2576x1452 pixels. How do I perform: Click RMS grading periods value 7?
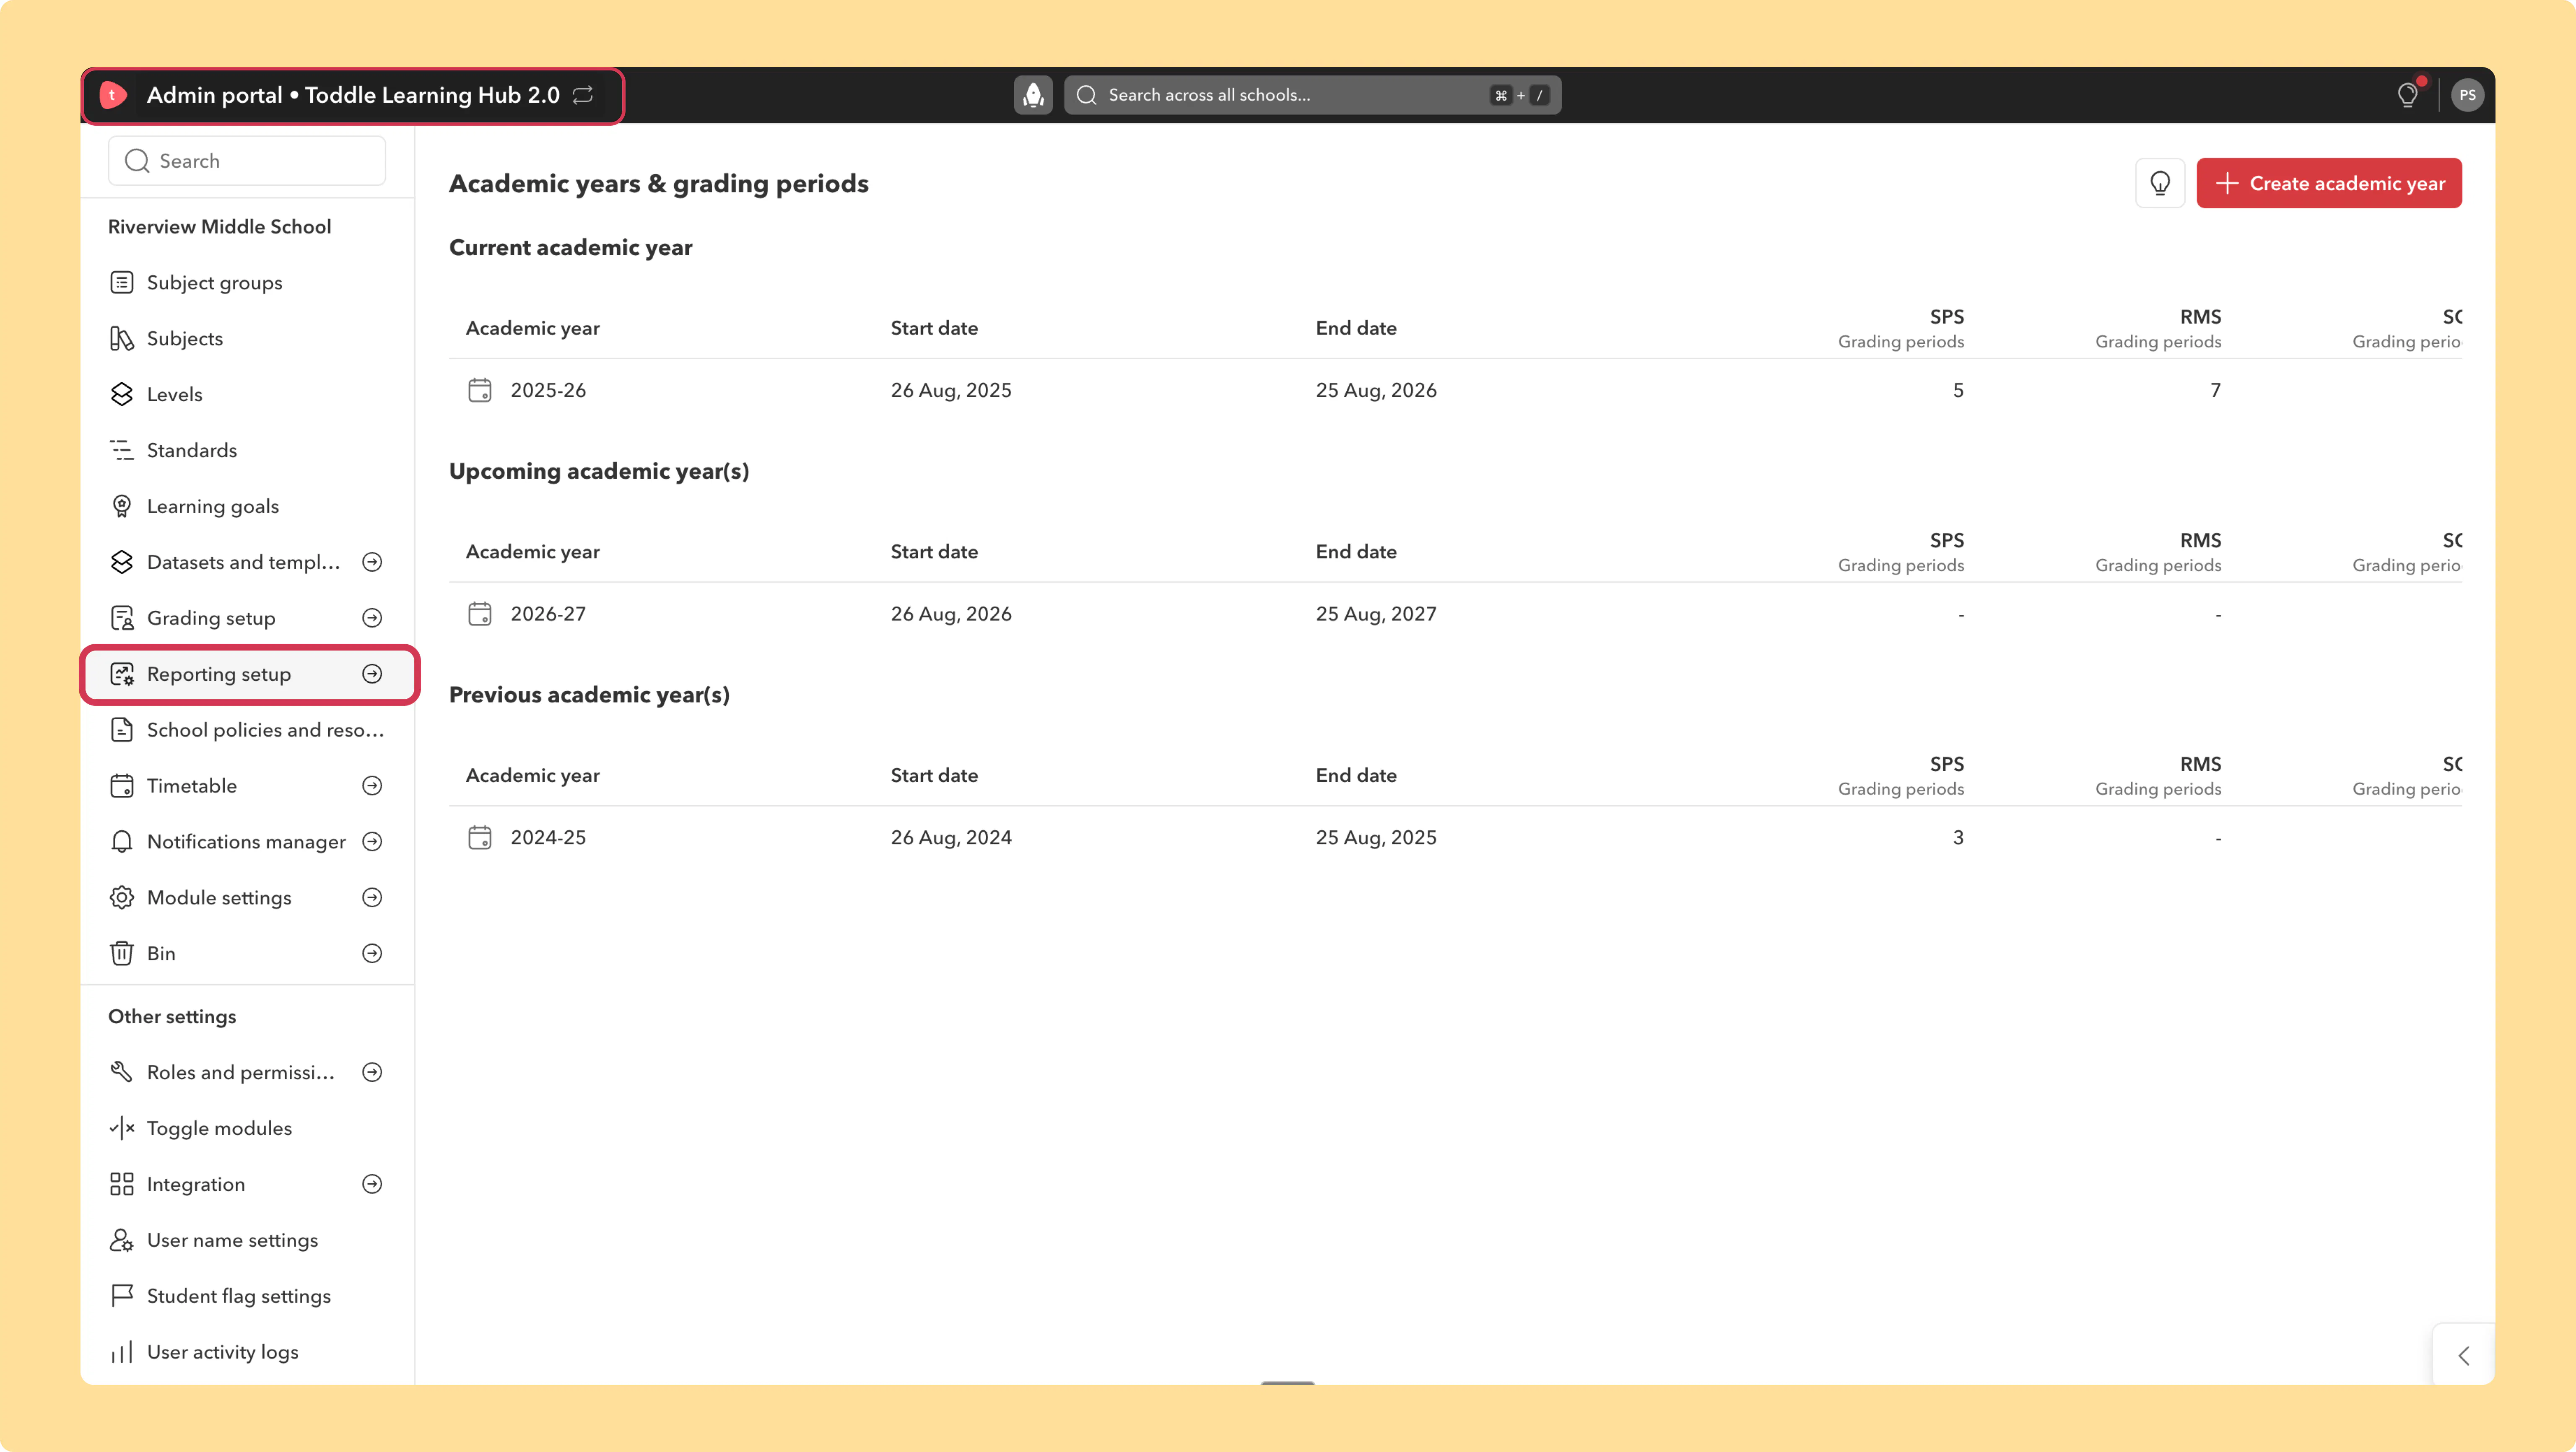point(2215,390)
